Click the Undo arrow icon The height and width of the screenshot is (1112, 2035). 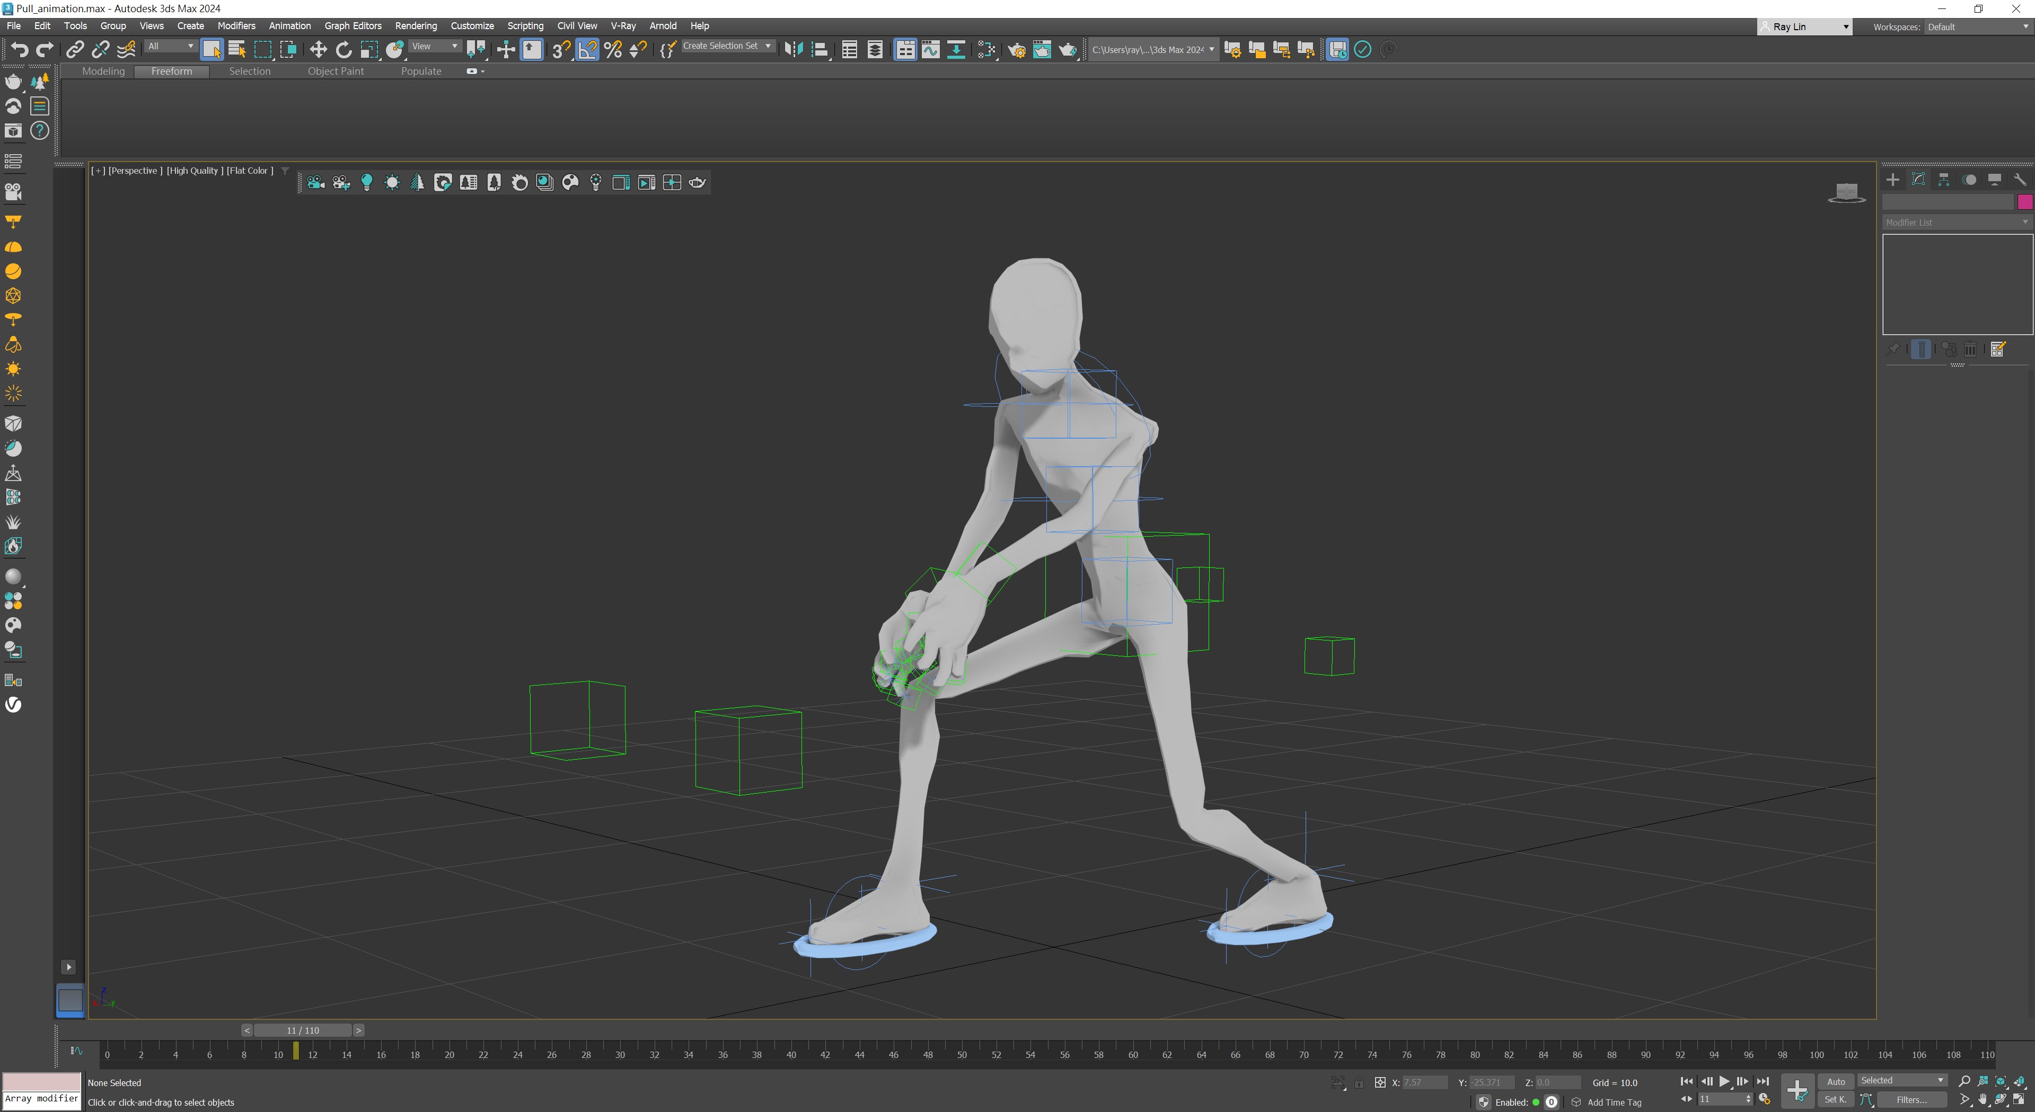click(19, 50)
